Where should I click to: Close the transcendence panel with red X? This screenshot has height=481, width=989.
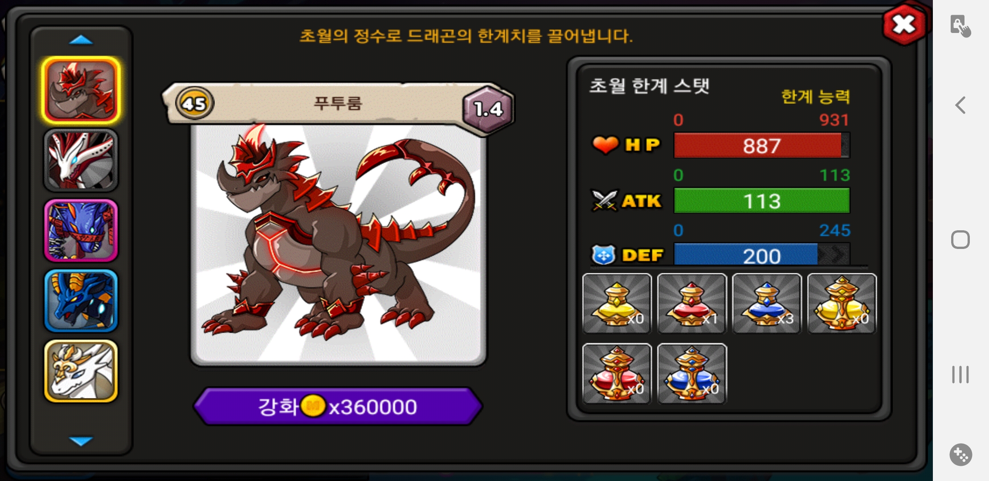(x=904, y=24)
